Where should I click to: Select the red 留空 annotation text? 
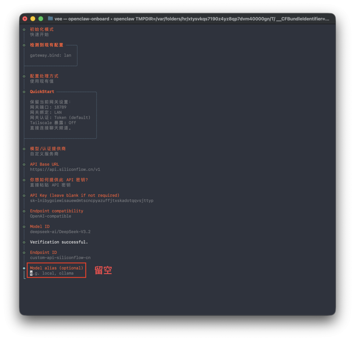[x=102, y=270]
